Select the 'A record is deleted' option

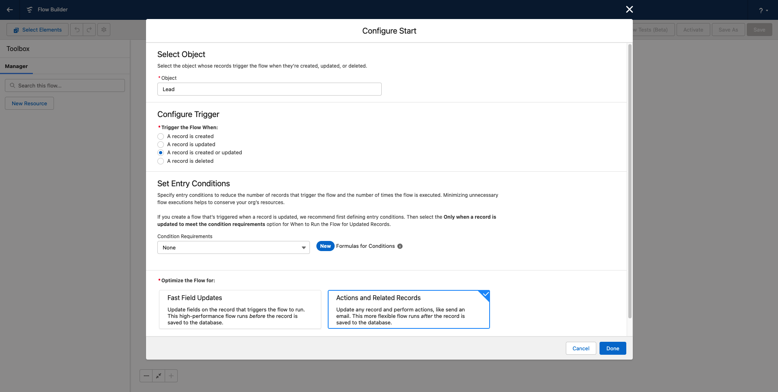(x=161, y=161)
